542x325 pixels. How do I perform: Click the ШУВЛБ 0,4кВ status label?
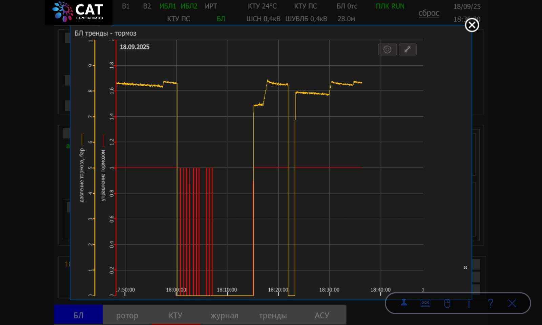[306, 19]
